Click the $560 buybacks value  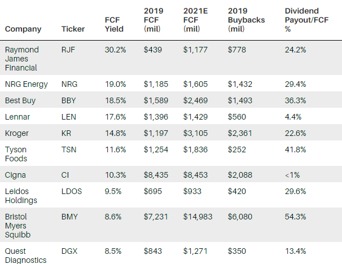point(237,117)
